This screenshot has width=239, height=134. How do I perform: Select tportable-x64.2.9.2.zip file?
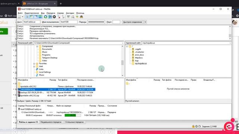56,96
